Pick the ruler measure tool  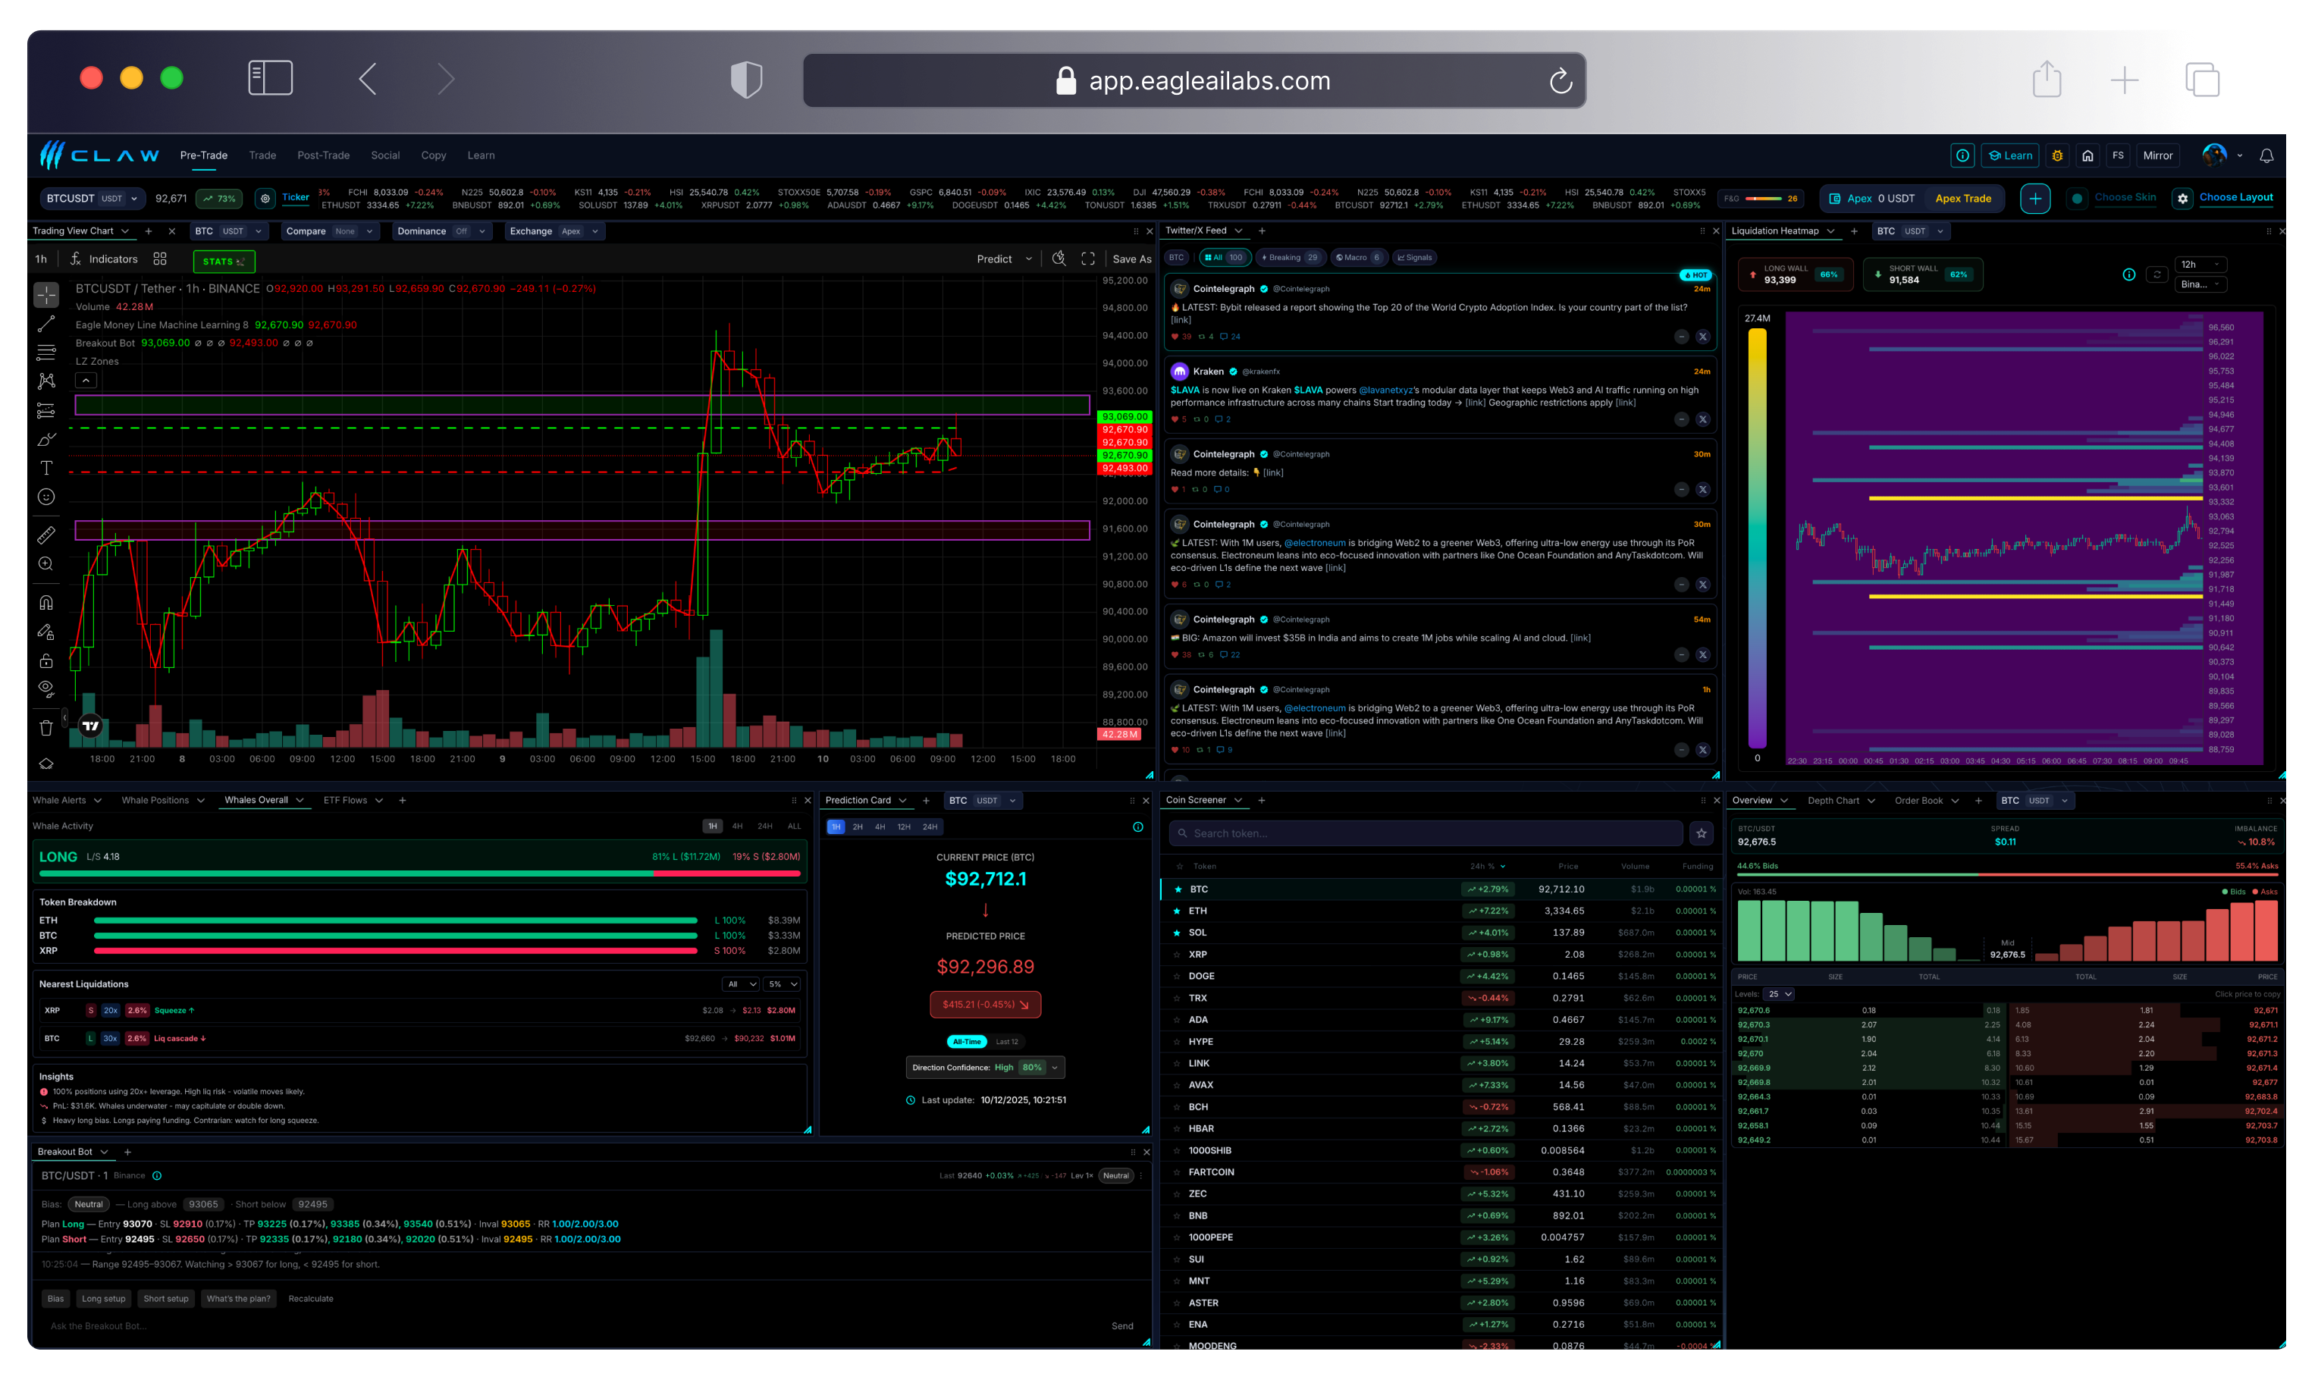(x=45, y=535)
